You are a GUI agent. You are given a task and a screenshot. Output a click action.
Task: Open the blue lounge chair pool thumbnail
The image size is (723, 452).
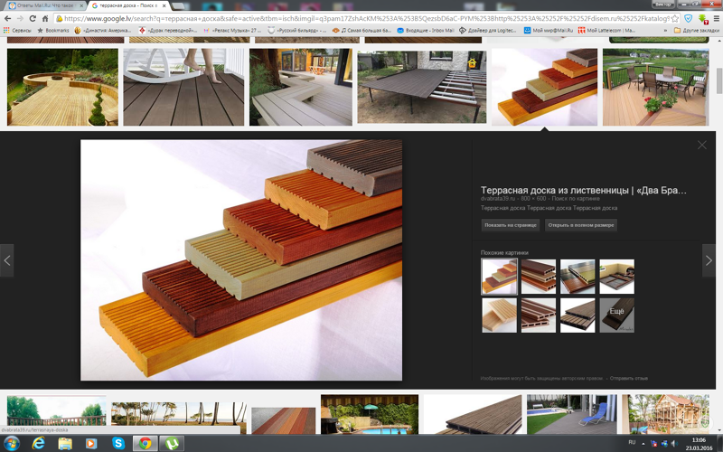[571, 414]
